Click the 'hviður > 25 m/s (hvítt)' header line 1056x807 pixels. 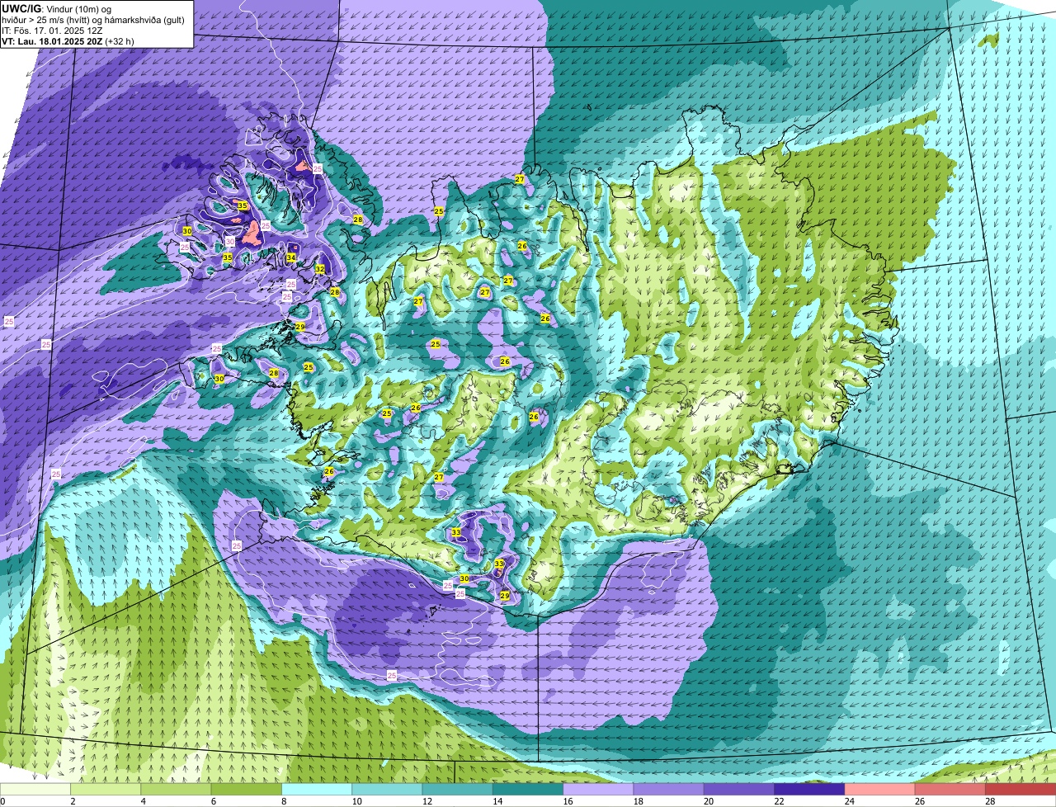tap(95, 19)
